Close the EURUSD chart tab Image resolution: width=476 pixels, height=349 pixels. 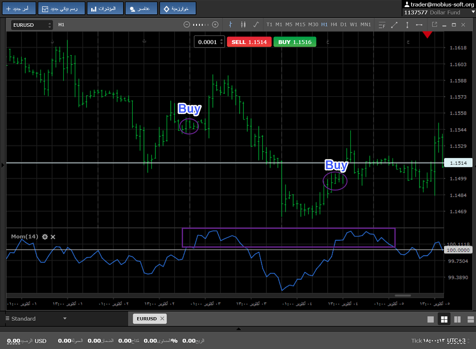point(162,319)
